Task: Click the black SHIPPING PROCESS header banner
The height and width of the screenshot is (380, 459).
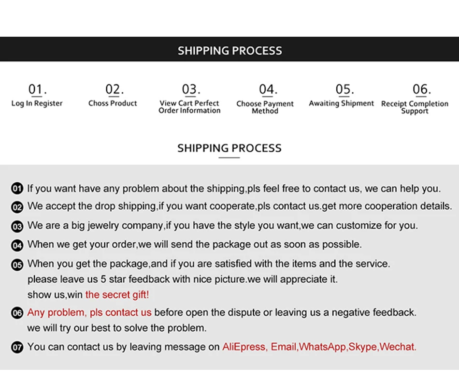Action: [x=229, y=49]
